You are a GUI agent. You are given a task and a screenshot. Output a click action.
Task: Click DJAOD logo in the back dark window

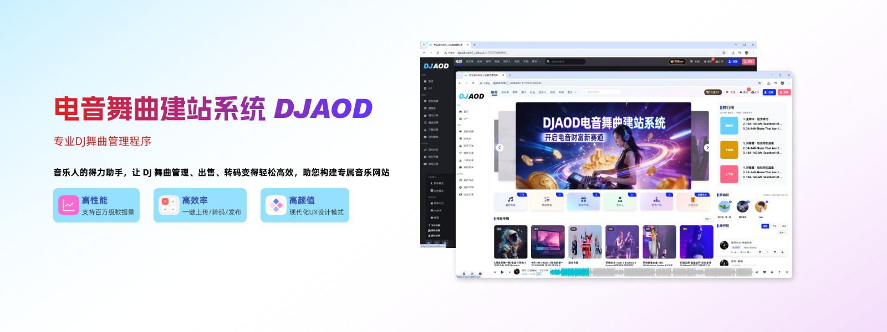(x=436, y=66)
